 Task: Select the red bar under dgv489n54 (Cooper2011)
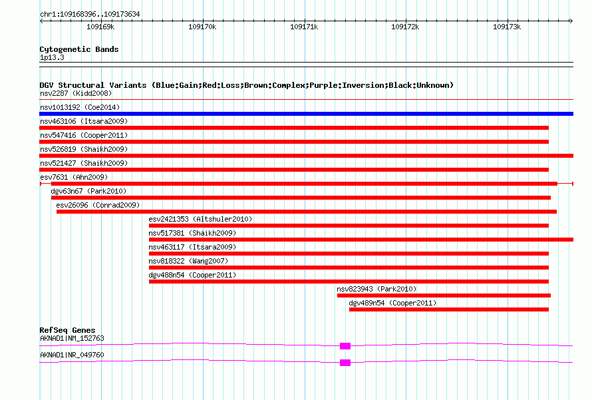click(x=449, y=309)
